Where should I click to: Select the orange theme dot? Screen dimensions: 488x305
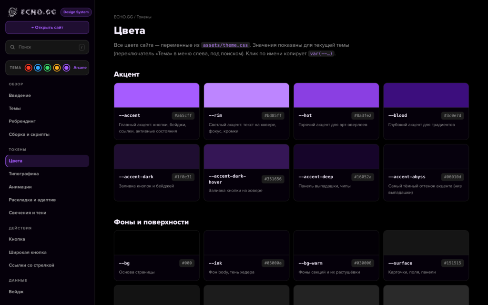(57, 68)
